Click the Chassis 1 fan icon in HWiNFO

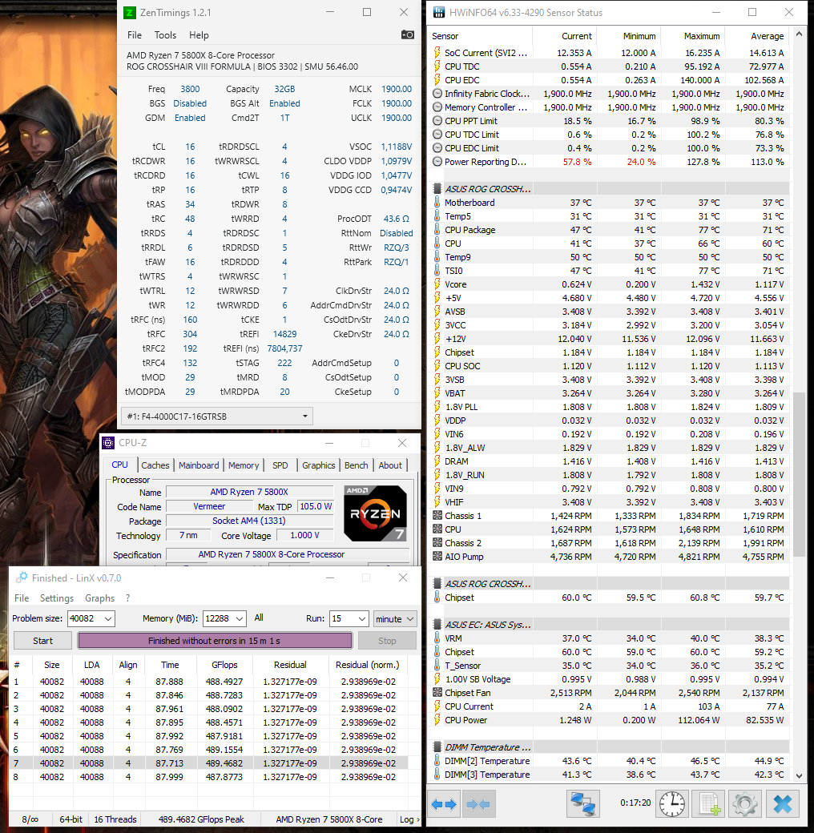point(437,515)
